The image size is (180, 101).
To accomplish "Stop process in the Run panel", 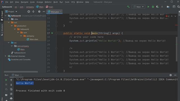I will coord(6,84).
